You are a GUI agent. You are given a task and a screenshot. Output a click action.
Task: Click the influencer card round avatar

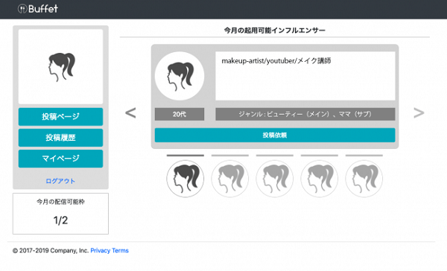(x=180, y=76)
